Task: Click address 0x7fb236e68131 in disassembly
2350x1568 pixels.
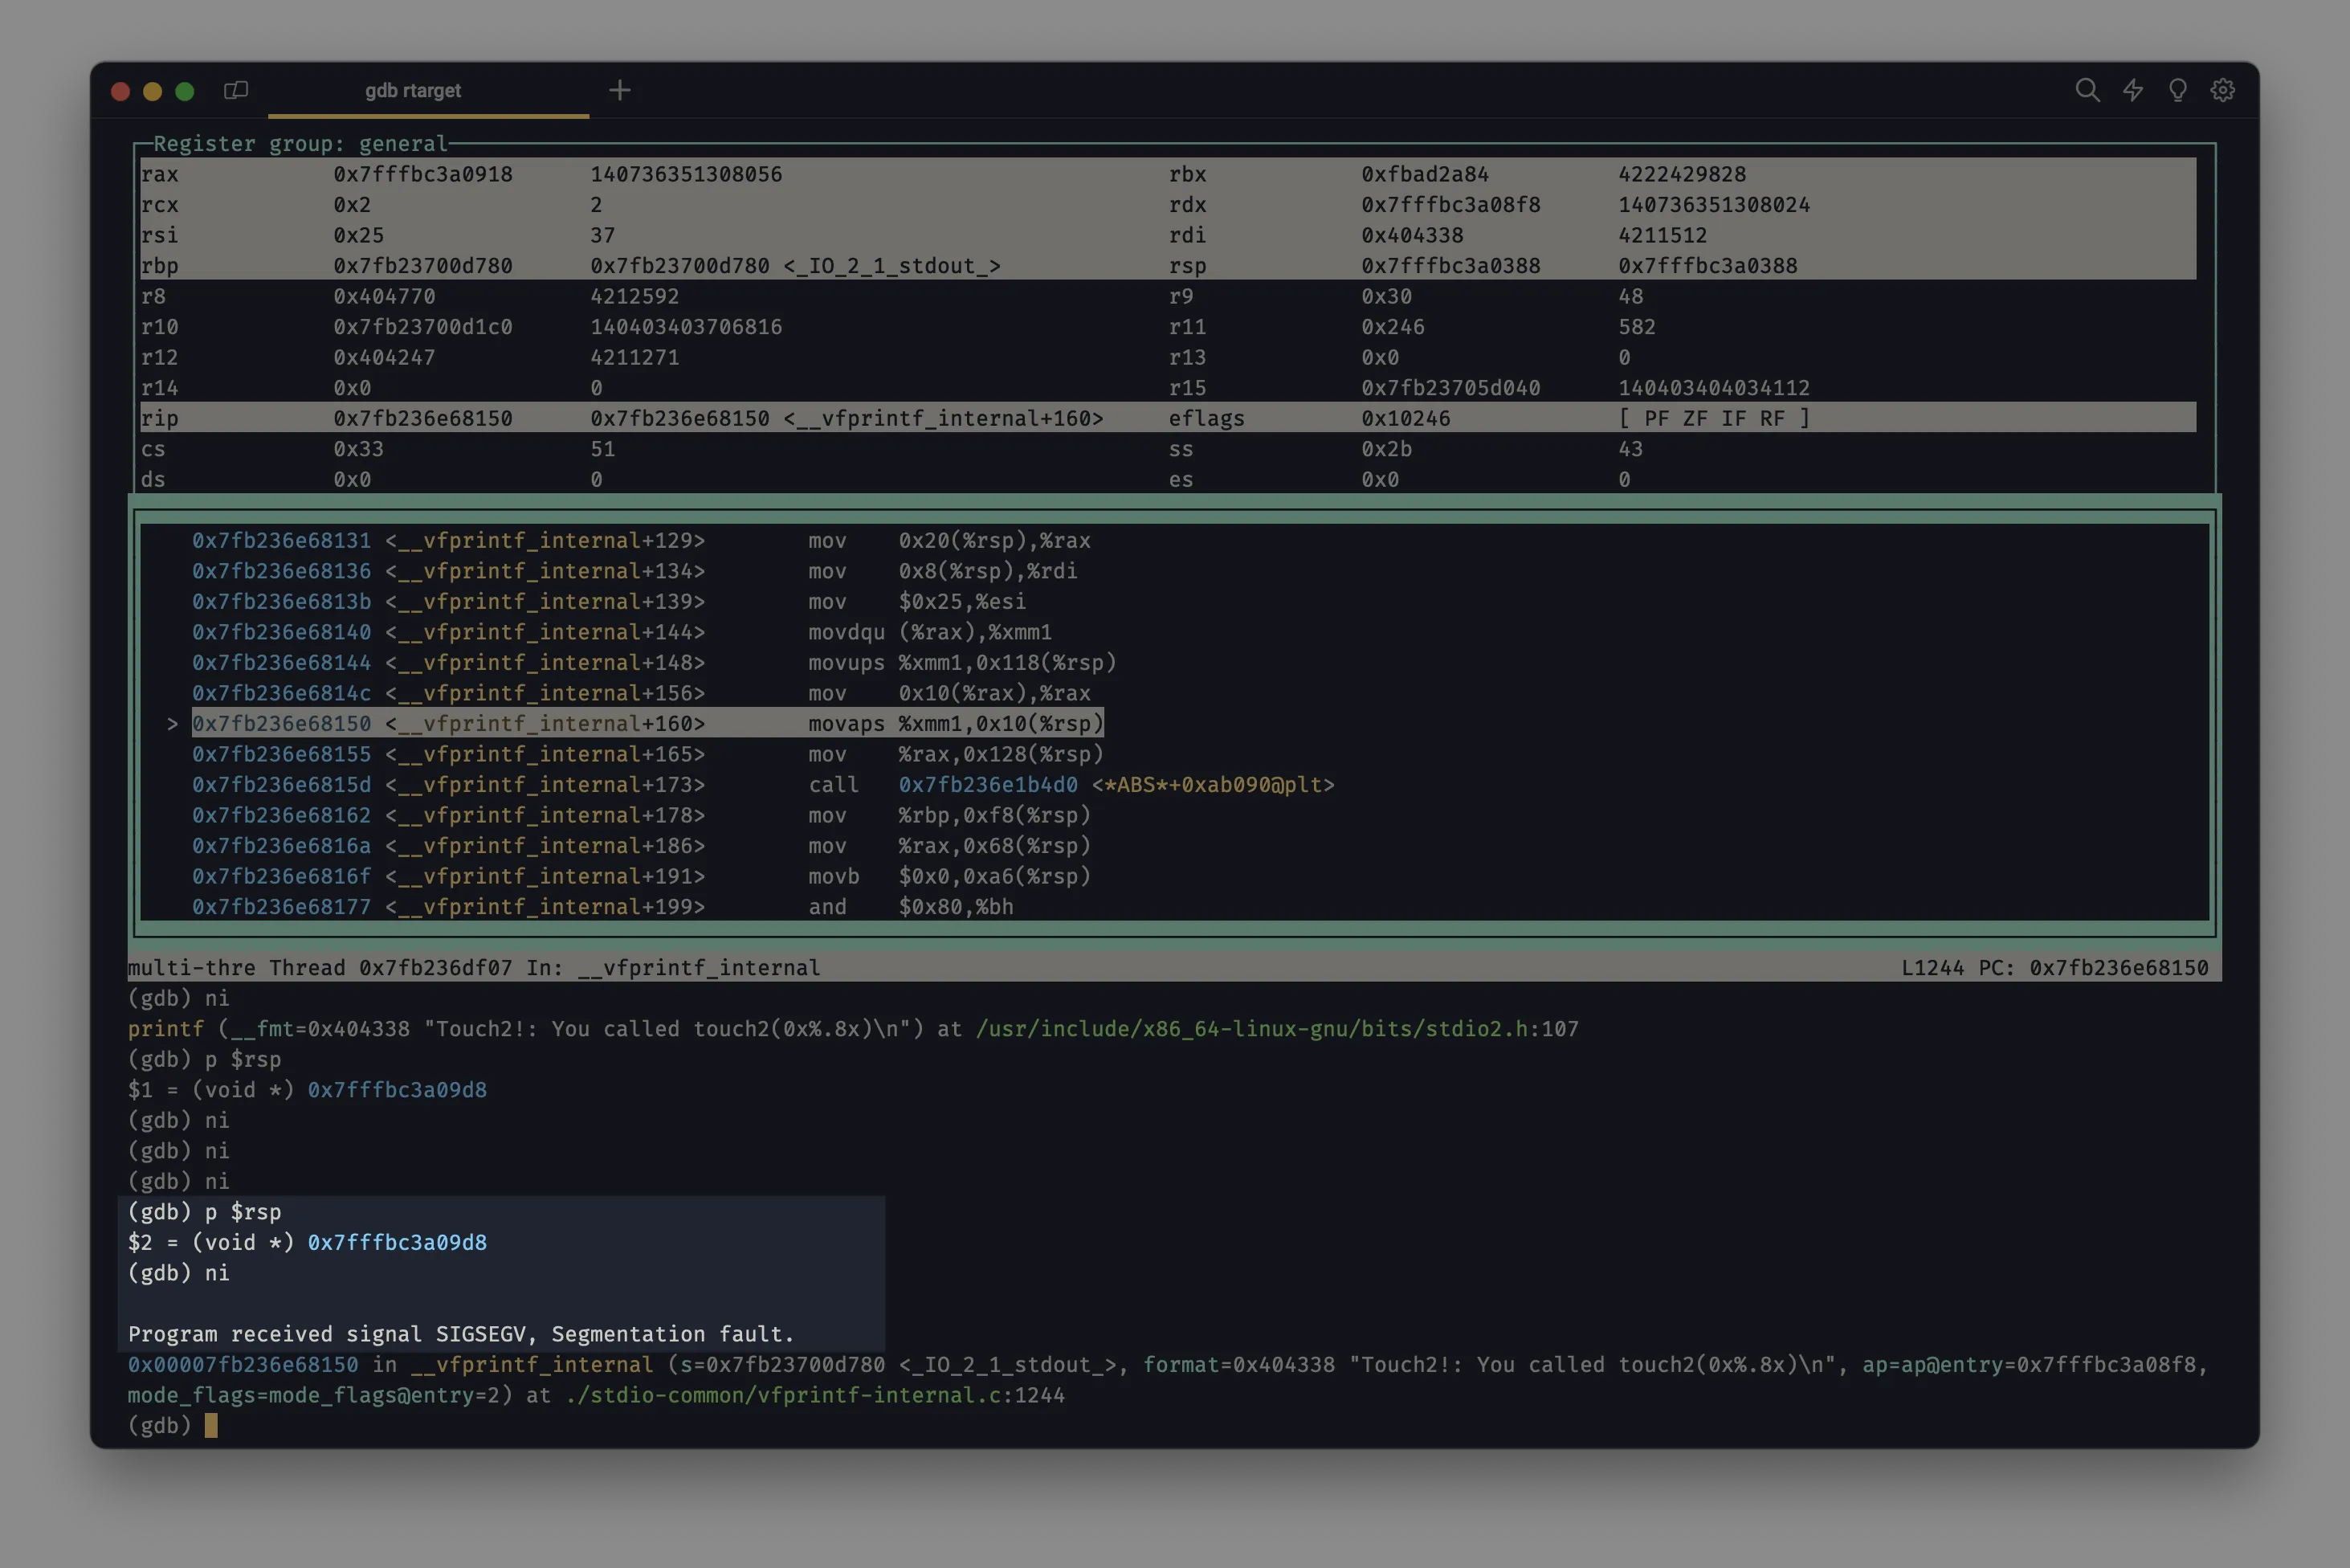Action: pos(281,540)
